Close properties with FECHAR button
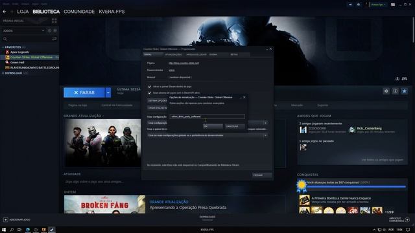This screenshot has width=415, height=233. click(x=262, y=175)
